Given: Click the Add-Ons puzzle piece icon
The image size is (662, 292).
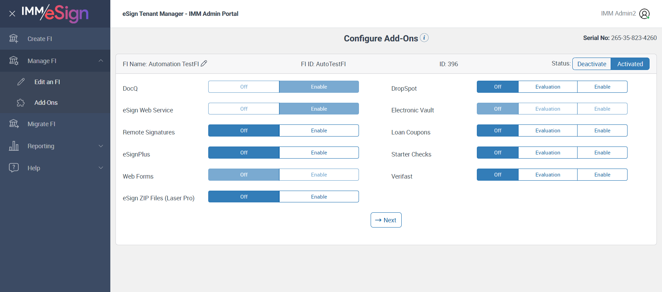Looking at the screenshot, I should click(x=21, y=103).
